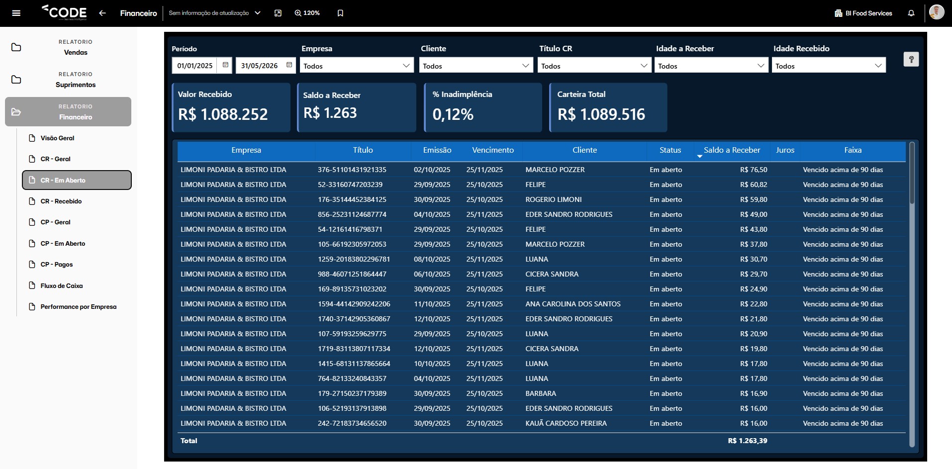Click the R$ 49,00 balance cell

[x=754, y=214]
